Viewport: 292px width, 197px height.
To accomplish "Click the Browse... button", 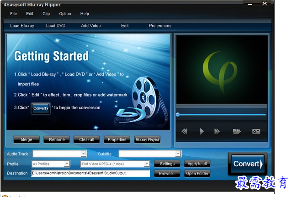I will point(167,174).
